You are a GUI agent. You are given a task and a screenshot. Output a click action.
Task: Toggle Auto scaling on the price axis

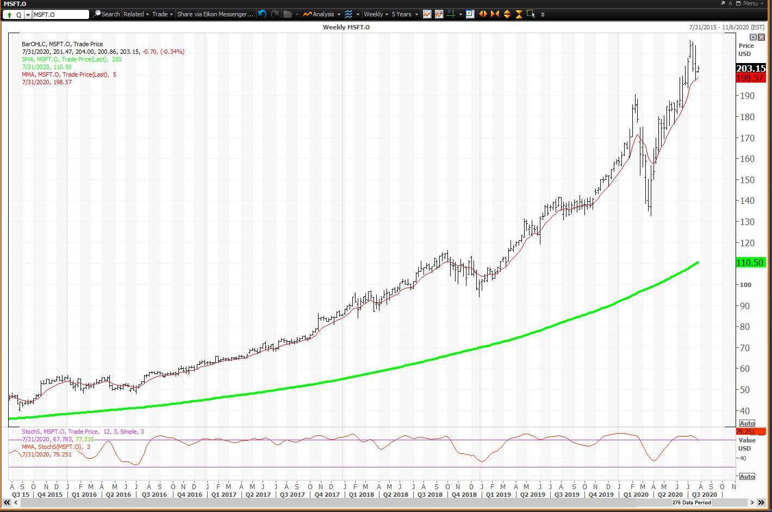[747, 423]
